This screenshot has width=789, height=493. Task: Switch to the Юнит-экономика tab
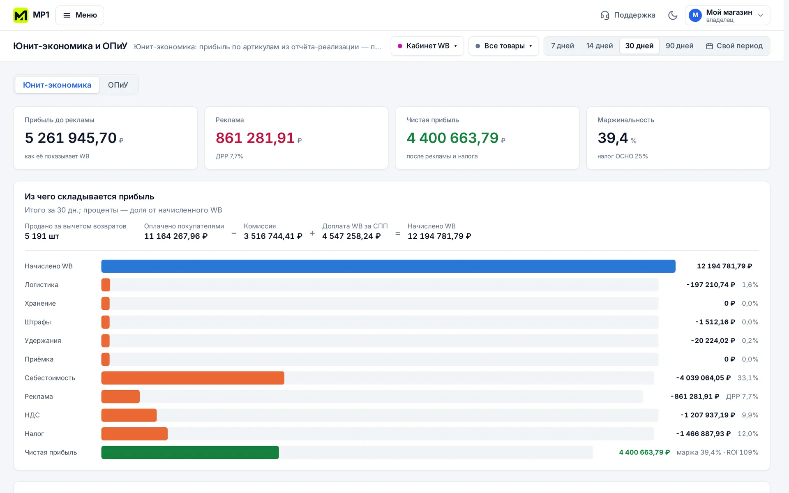point(57,85)
